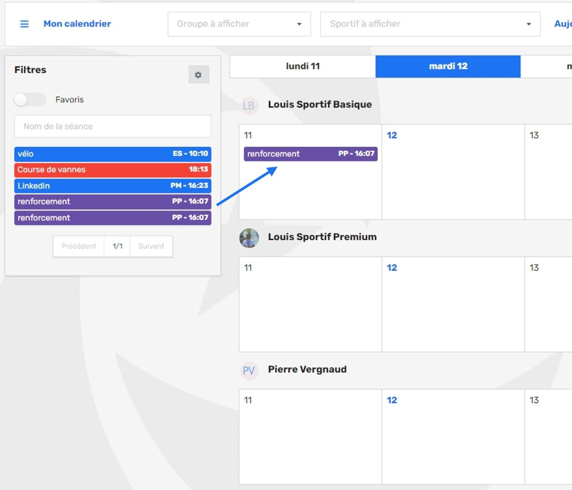Viewport: 572px width, 490px height.
Task: Click the Précédent pagination button
Action: pyautogui.click(x=79, y=246)
